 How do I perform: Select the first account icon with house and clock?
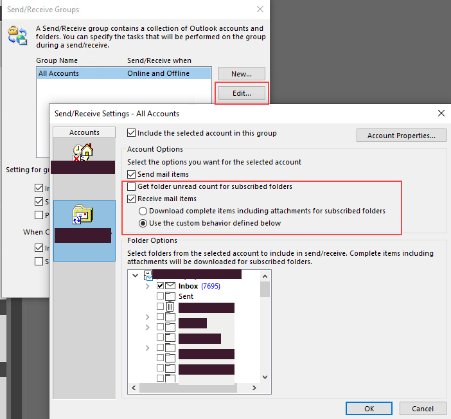coord(83,152)
